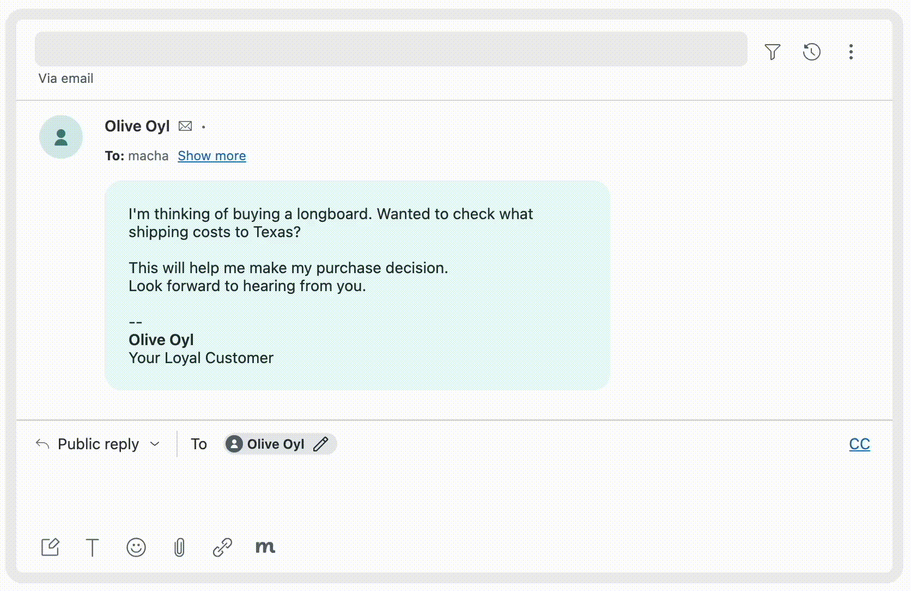Expand the Public reply dropdown

click(x=155, y=444)
